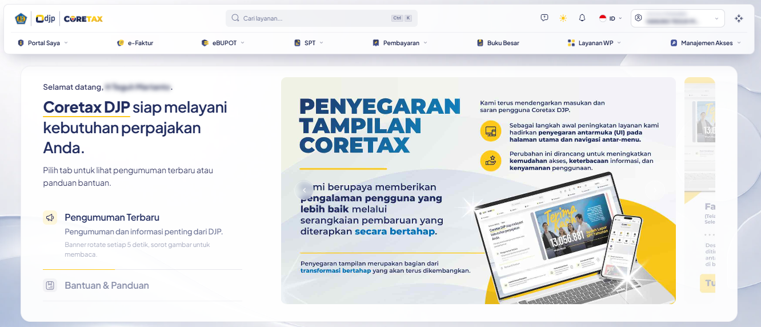Click the Pembayaran menu icon
The width and height of the screenshot is (761, 327).
376,43
